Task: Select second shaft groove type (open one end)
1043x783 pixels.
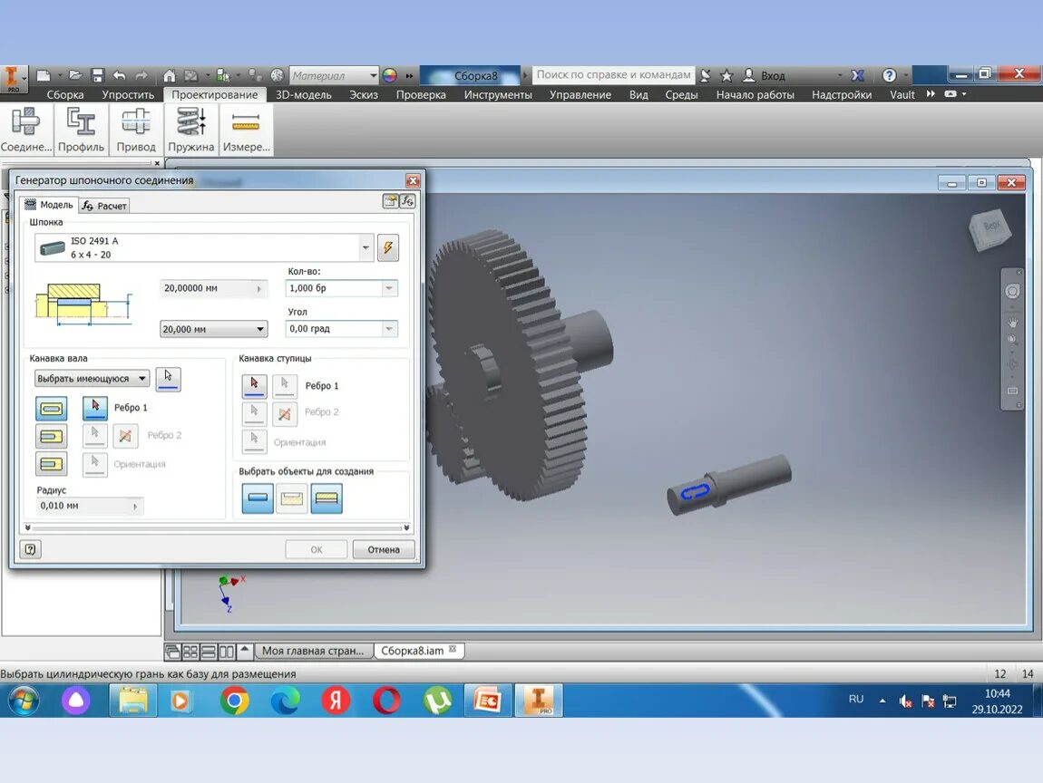Action: point(51,436)
